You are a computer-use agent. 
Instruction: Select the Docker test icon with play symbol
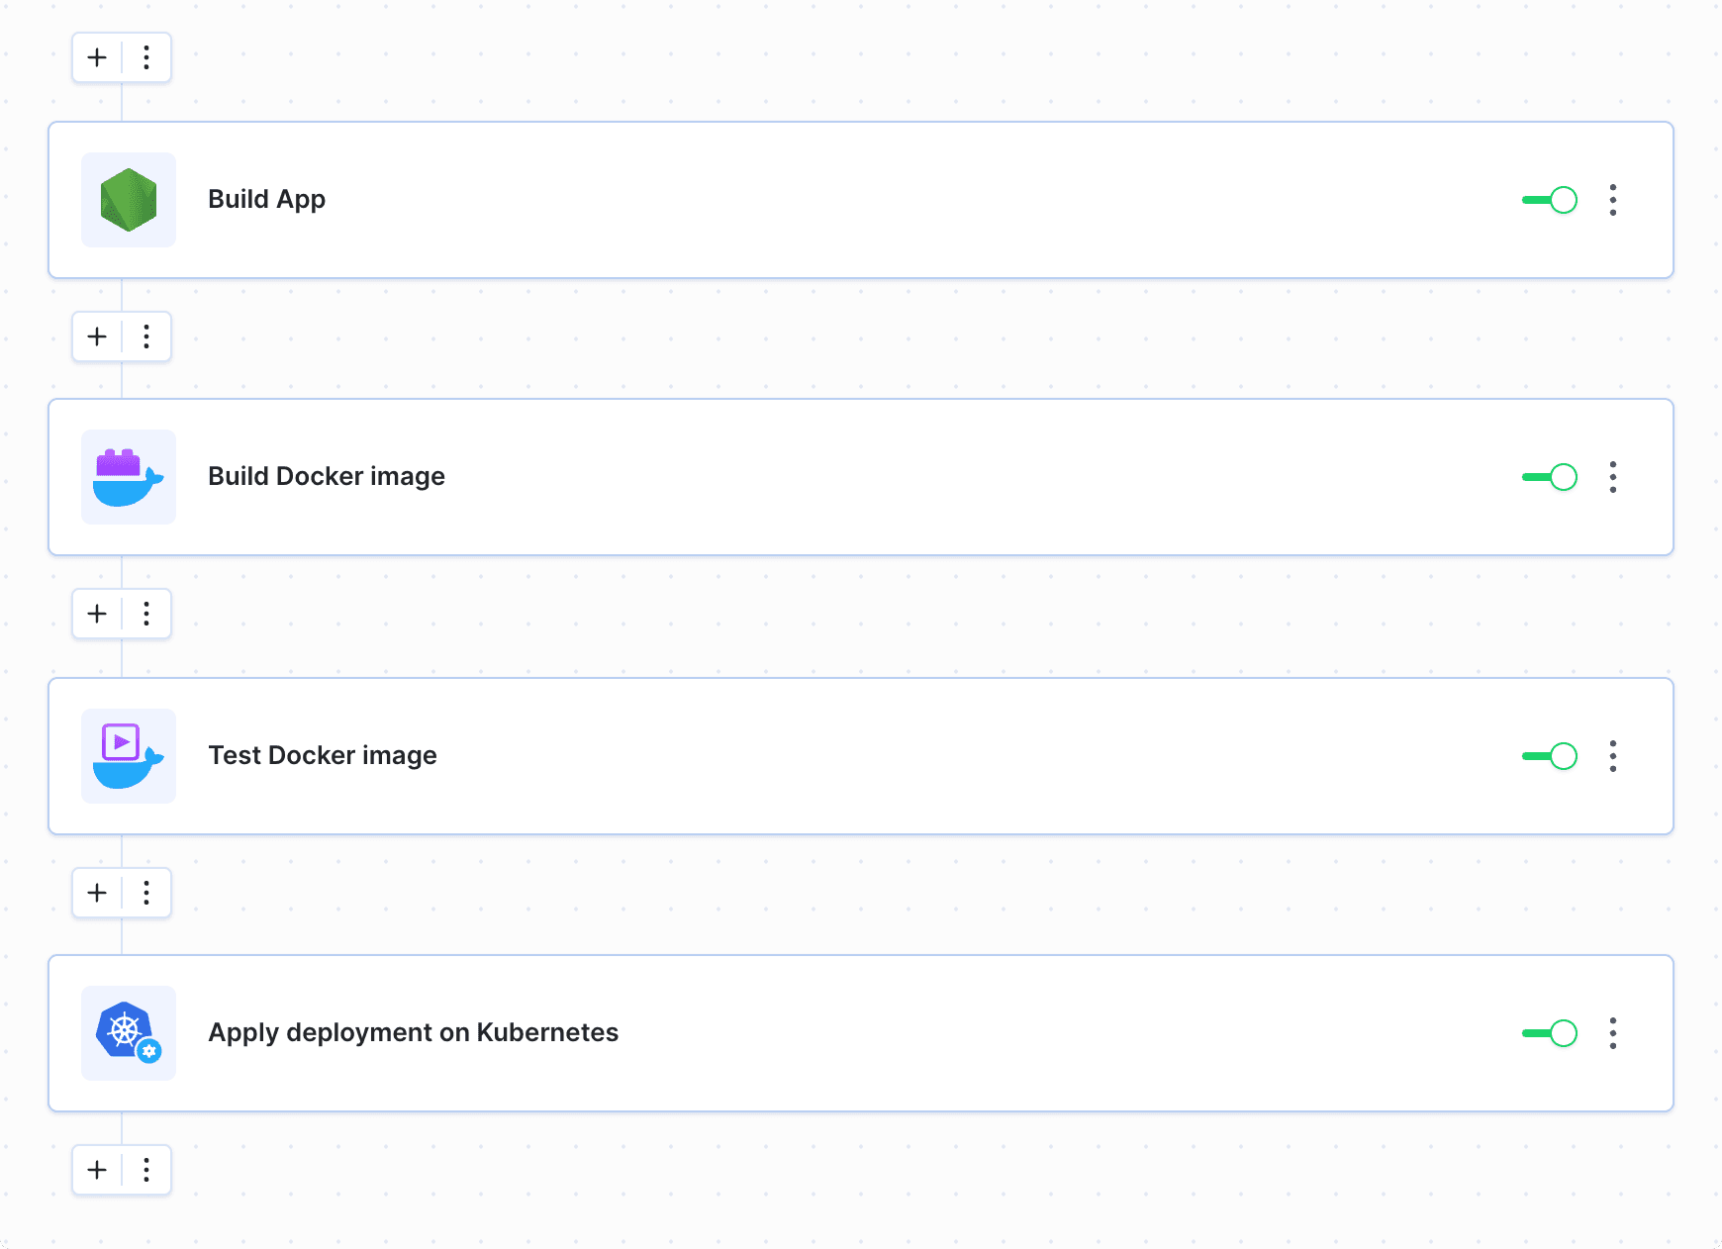(128, 755)
